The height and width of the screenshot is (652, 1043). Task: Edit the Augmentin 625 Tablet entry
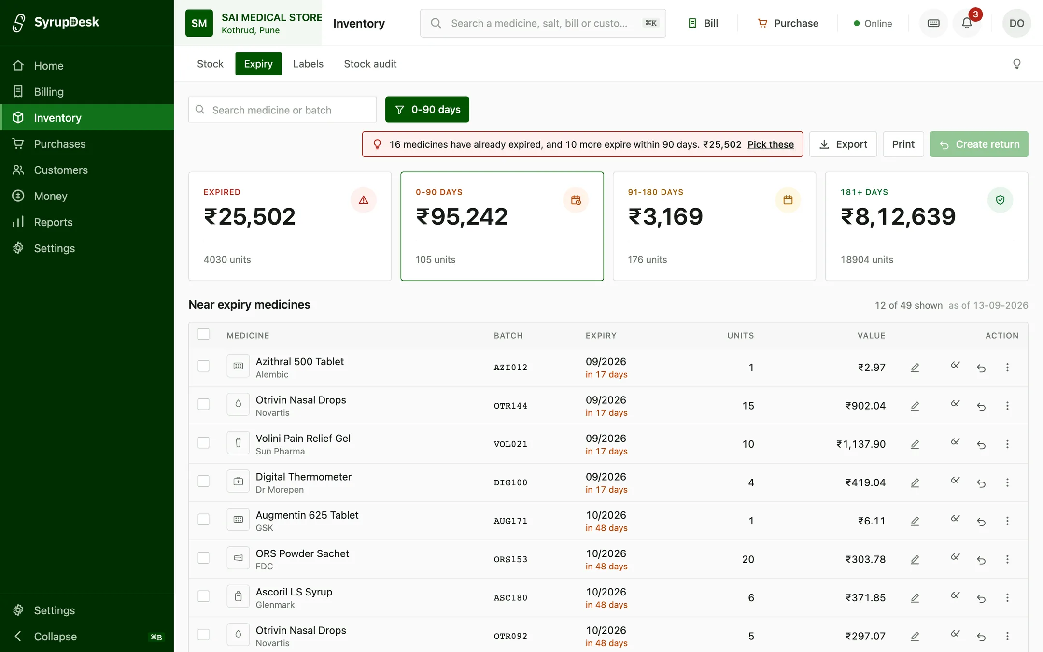[x=915, y=521]
